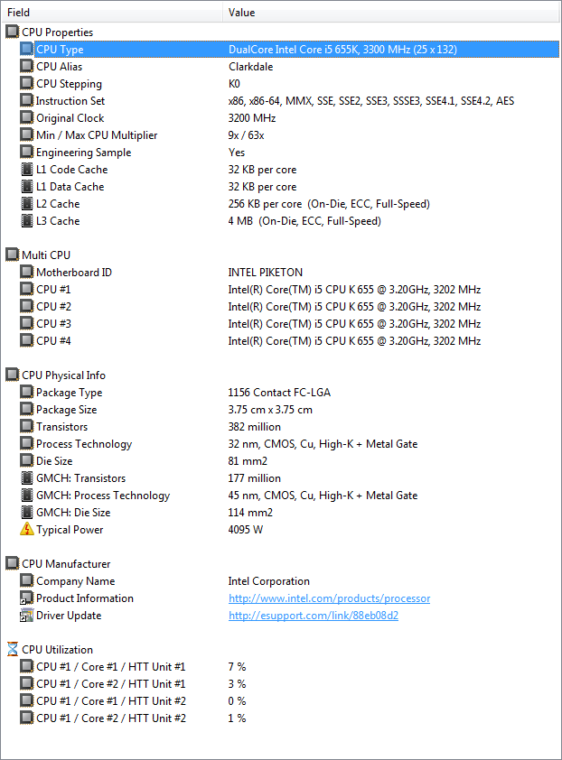Screen dimensions: 562x760
Task: Click the cache chip icon for L3 Cache
Action: [27, 220]
